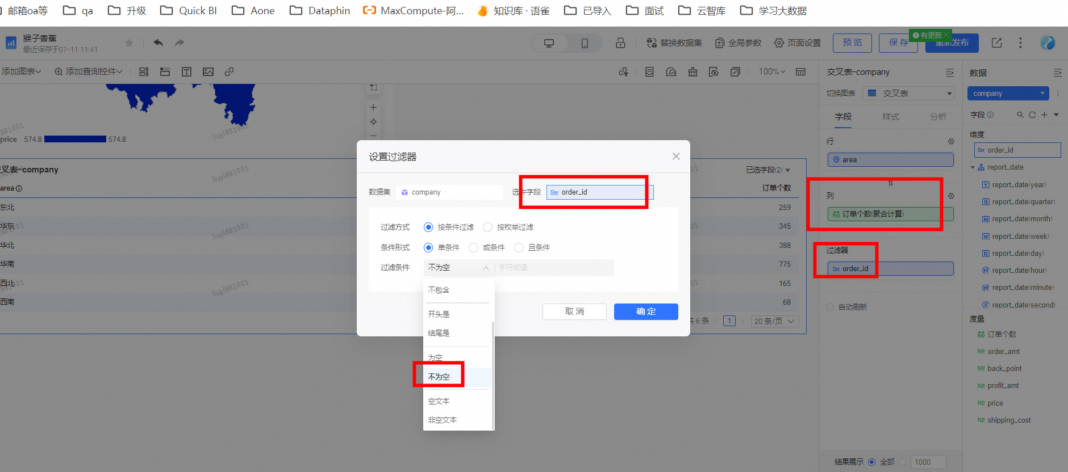Viewport: 1068px width, 472px height.
Task: Switch to the 样式 tab
Action: [x=890, y=116]
